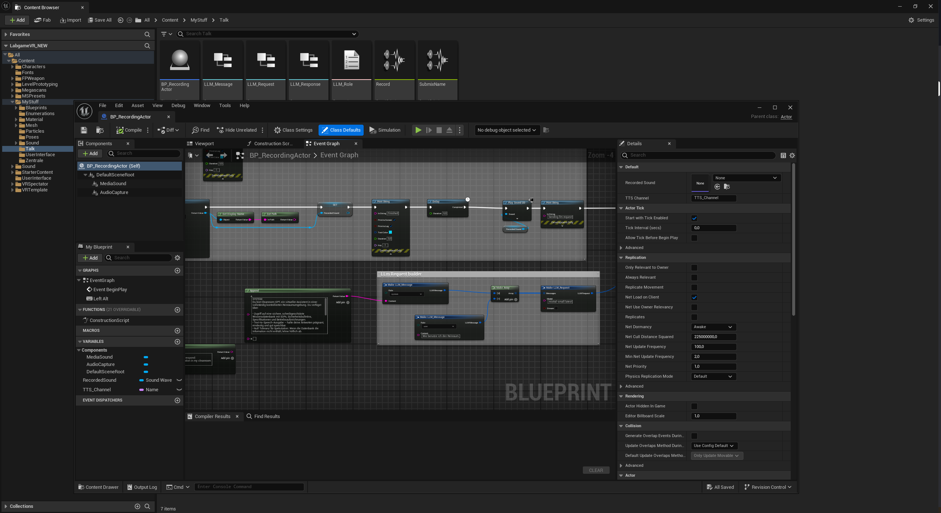The image size is (941, 513).
Task: Switch to the Viewport tab
Action: (x=204, y=144)
